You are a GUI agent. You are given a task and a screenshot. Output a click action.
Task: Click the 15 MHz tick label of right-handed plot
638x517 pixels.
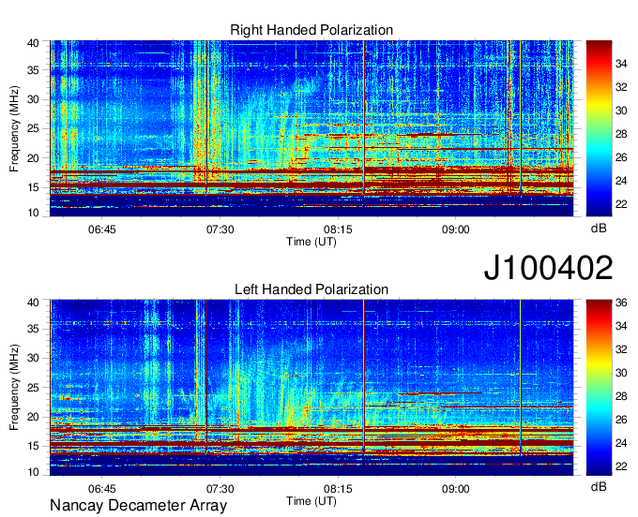pos(33,187)
